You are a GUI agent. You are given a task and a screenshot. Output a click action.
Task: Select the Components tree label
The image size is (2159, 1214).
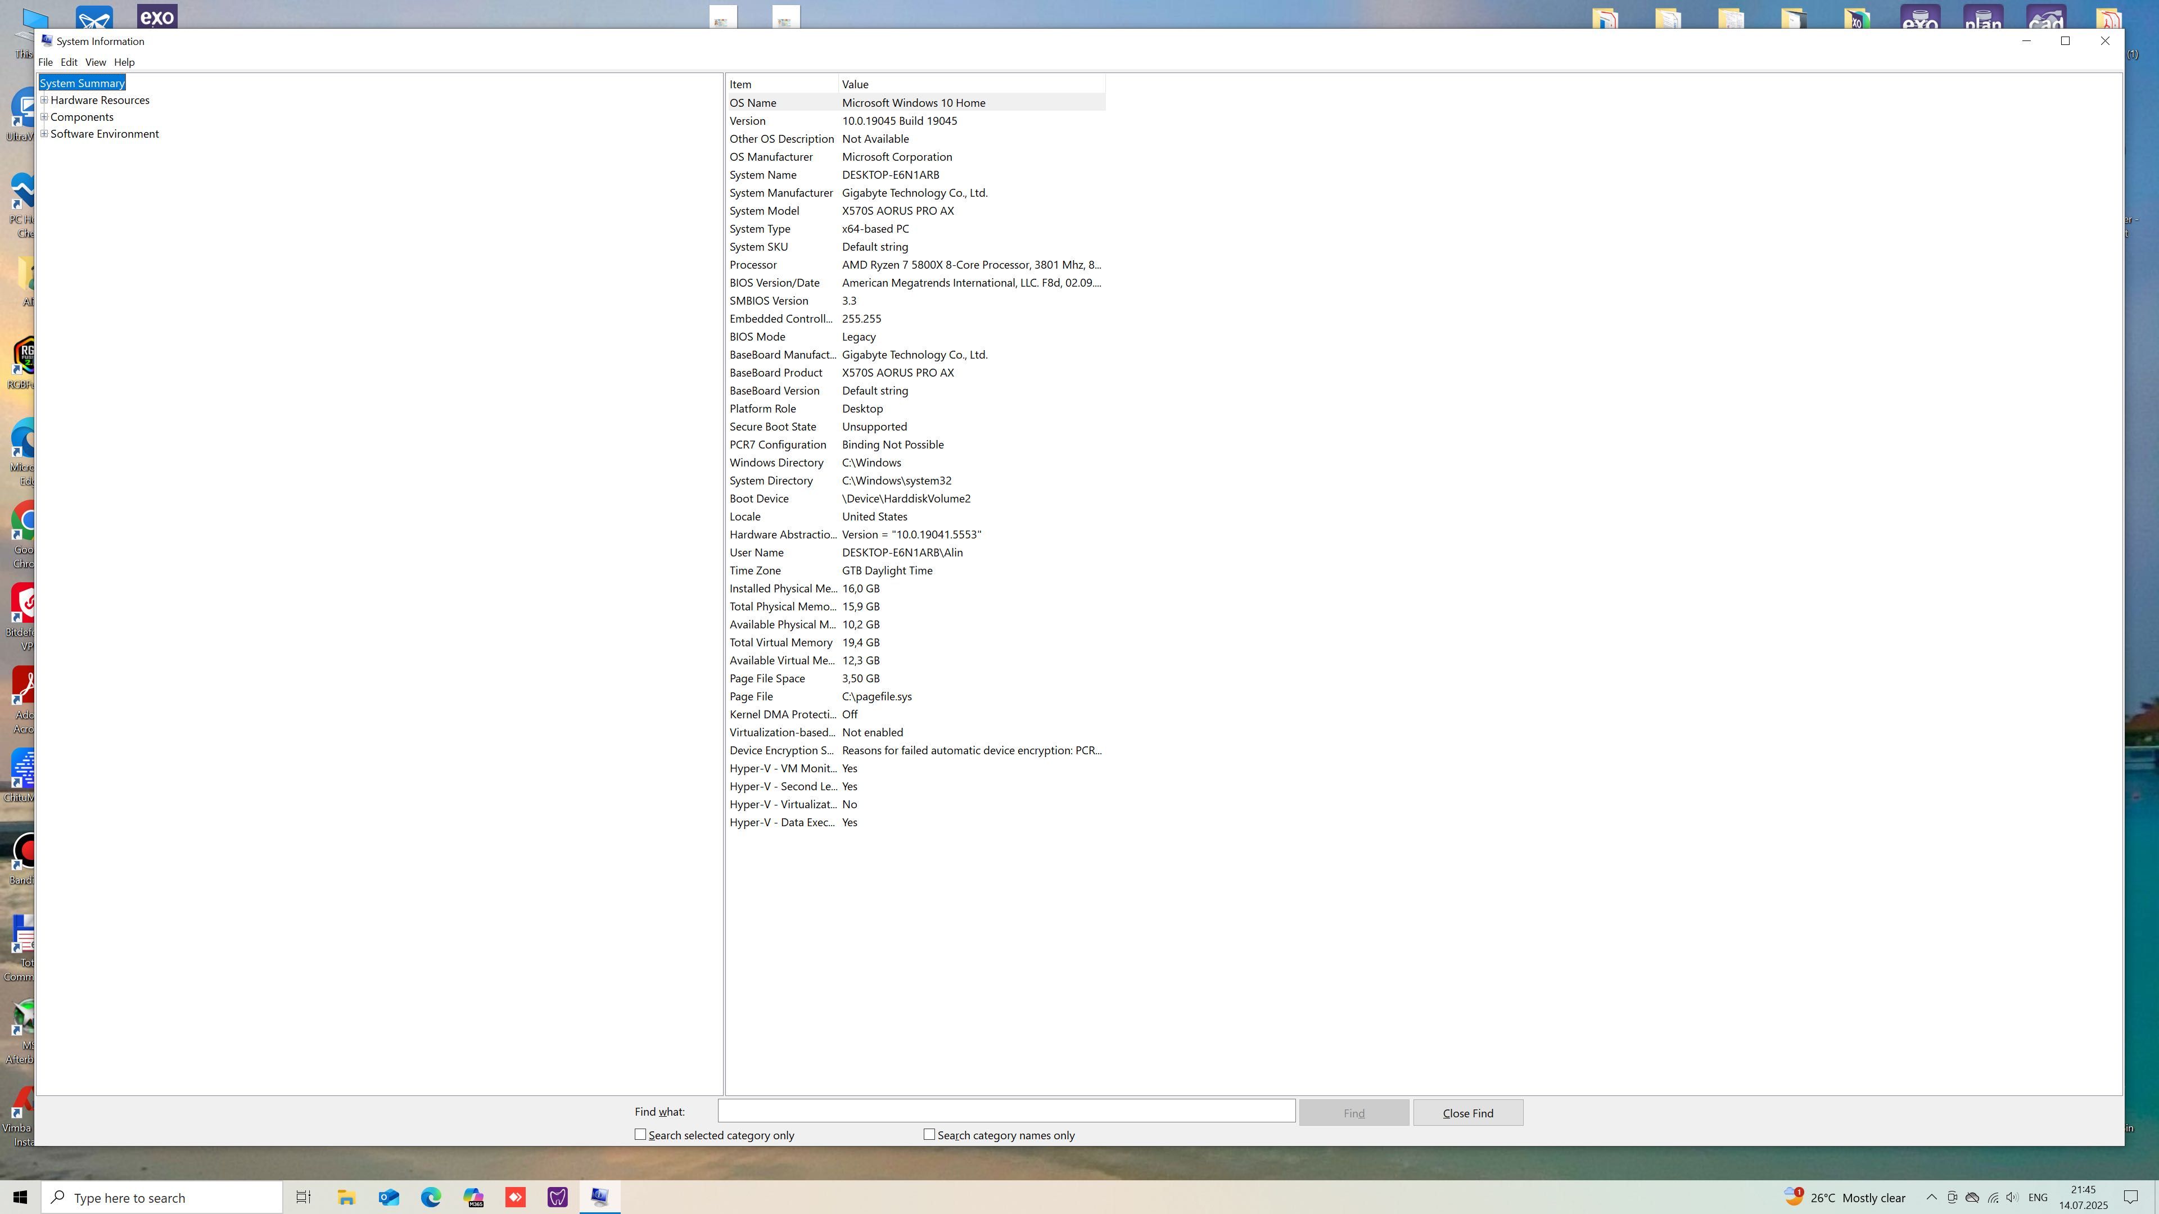82,116
